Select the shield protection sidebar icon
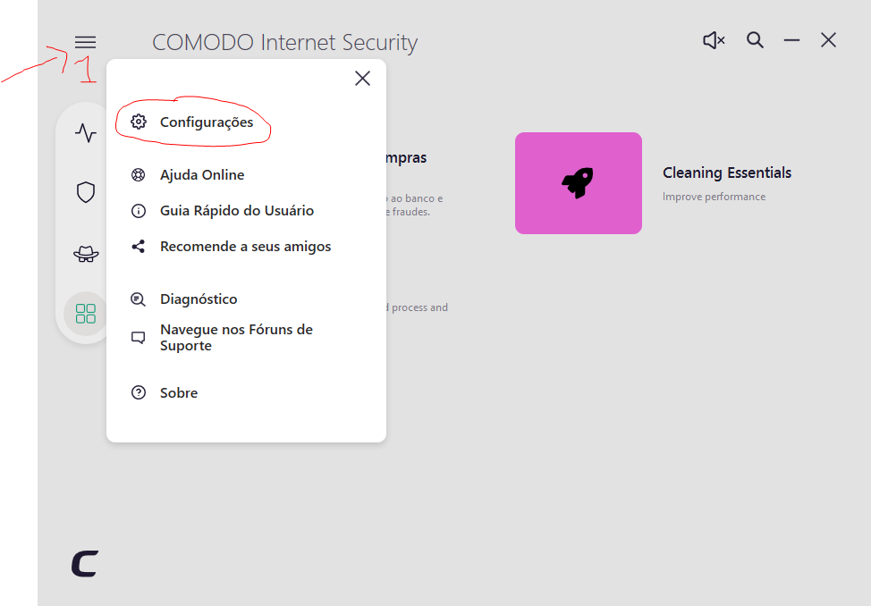Screen dimensions: 871x606 point(86,192)
